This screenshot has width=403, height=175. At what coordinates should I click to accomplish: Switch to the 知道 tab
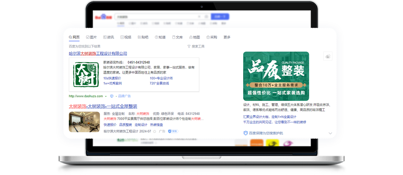160,37
